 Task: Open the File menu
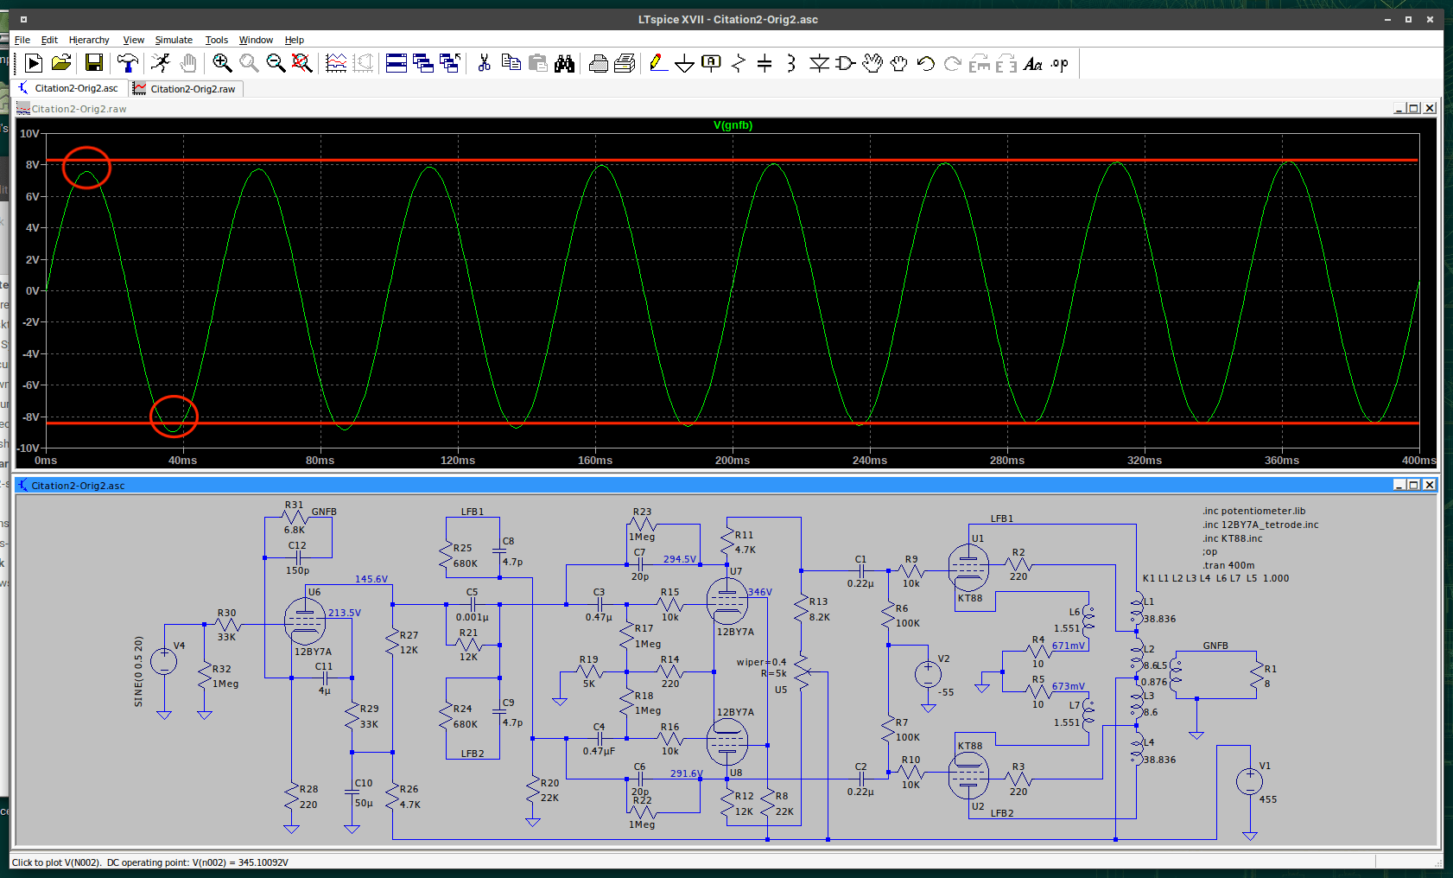22,40
